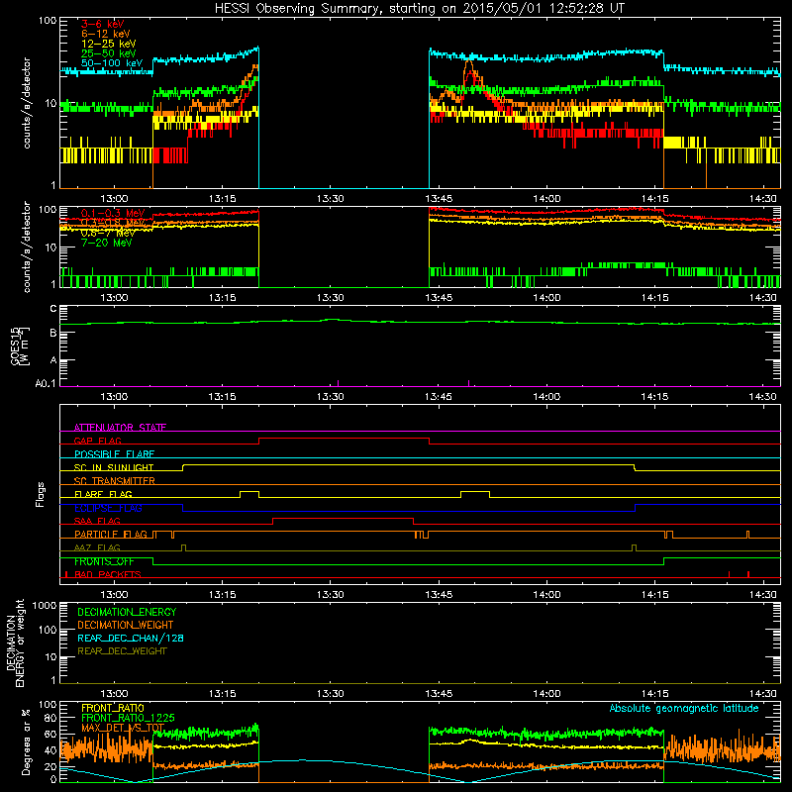Click the 13:15 tick label under Flags panel

[x=222, y=595]
